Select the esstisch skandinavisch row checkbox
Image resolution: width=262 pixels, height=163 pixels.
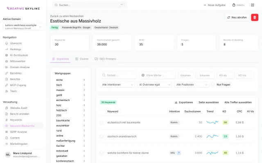(x=102, y=137)
